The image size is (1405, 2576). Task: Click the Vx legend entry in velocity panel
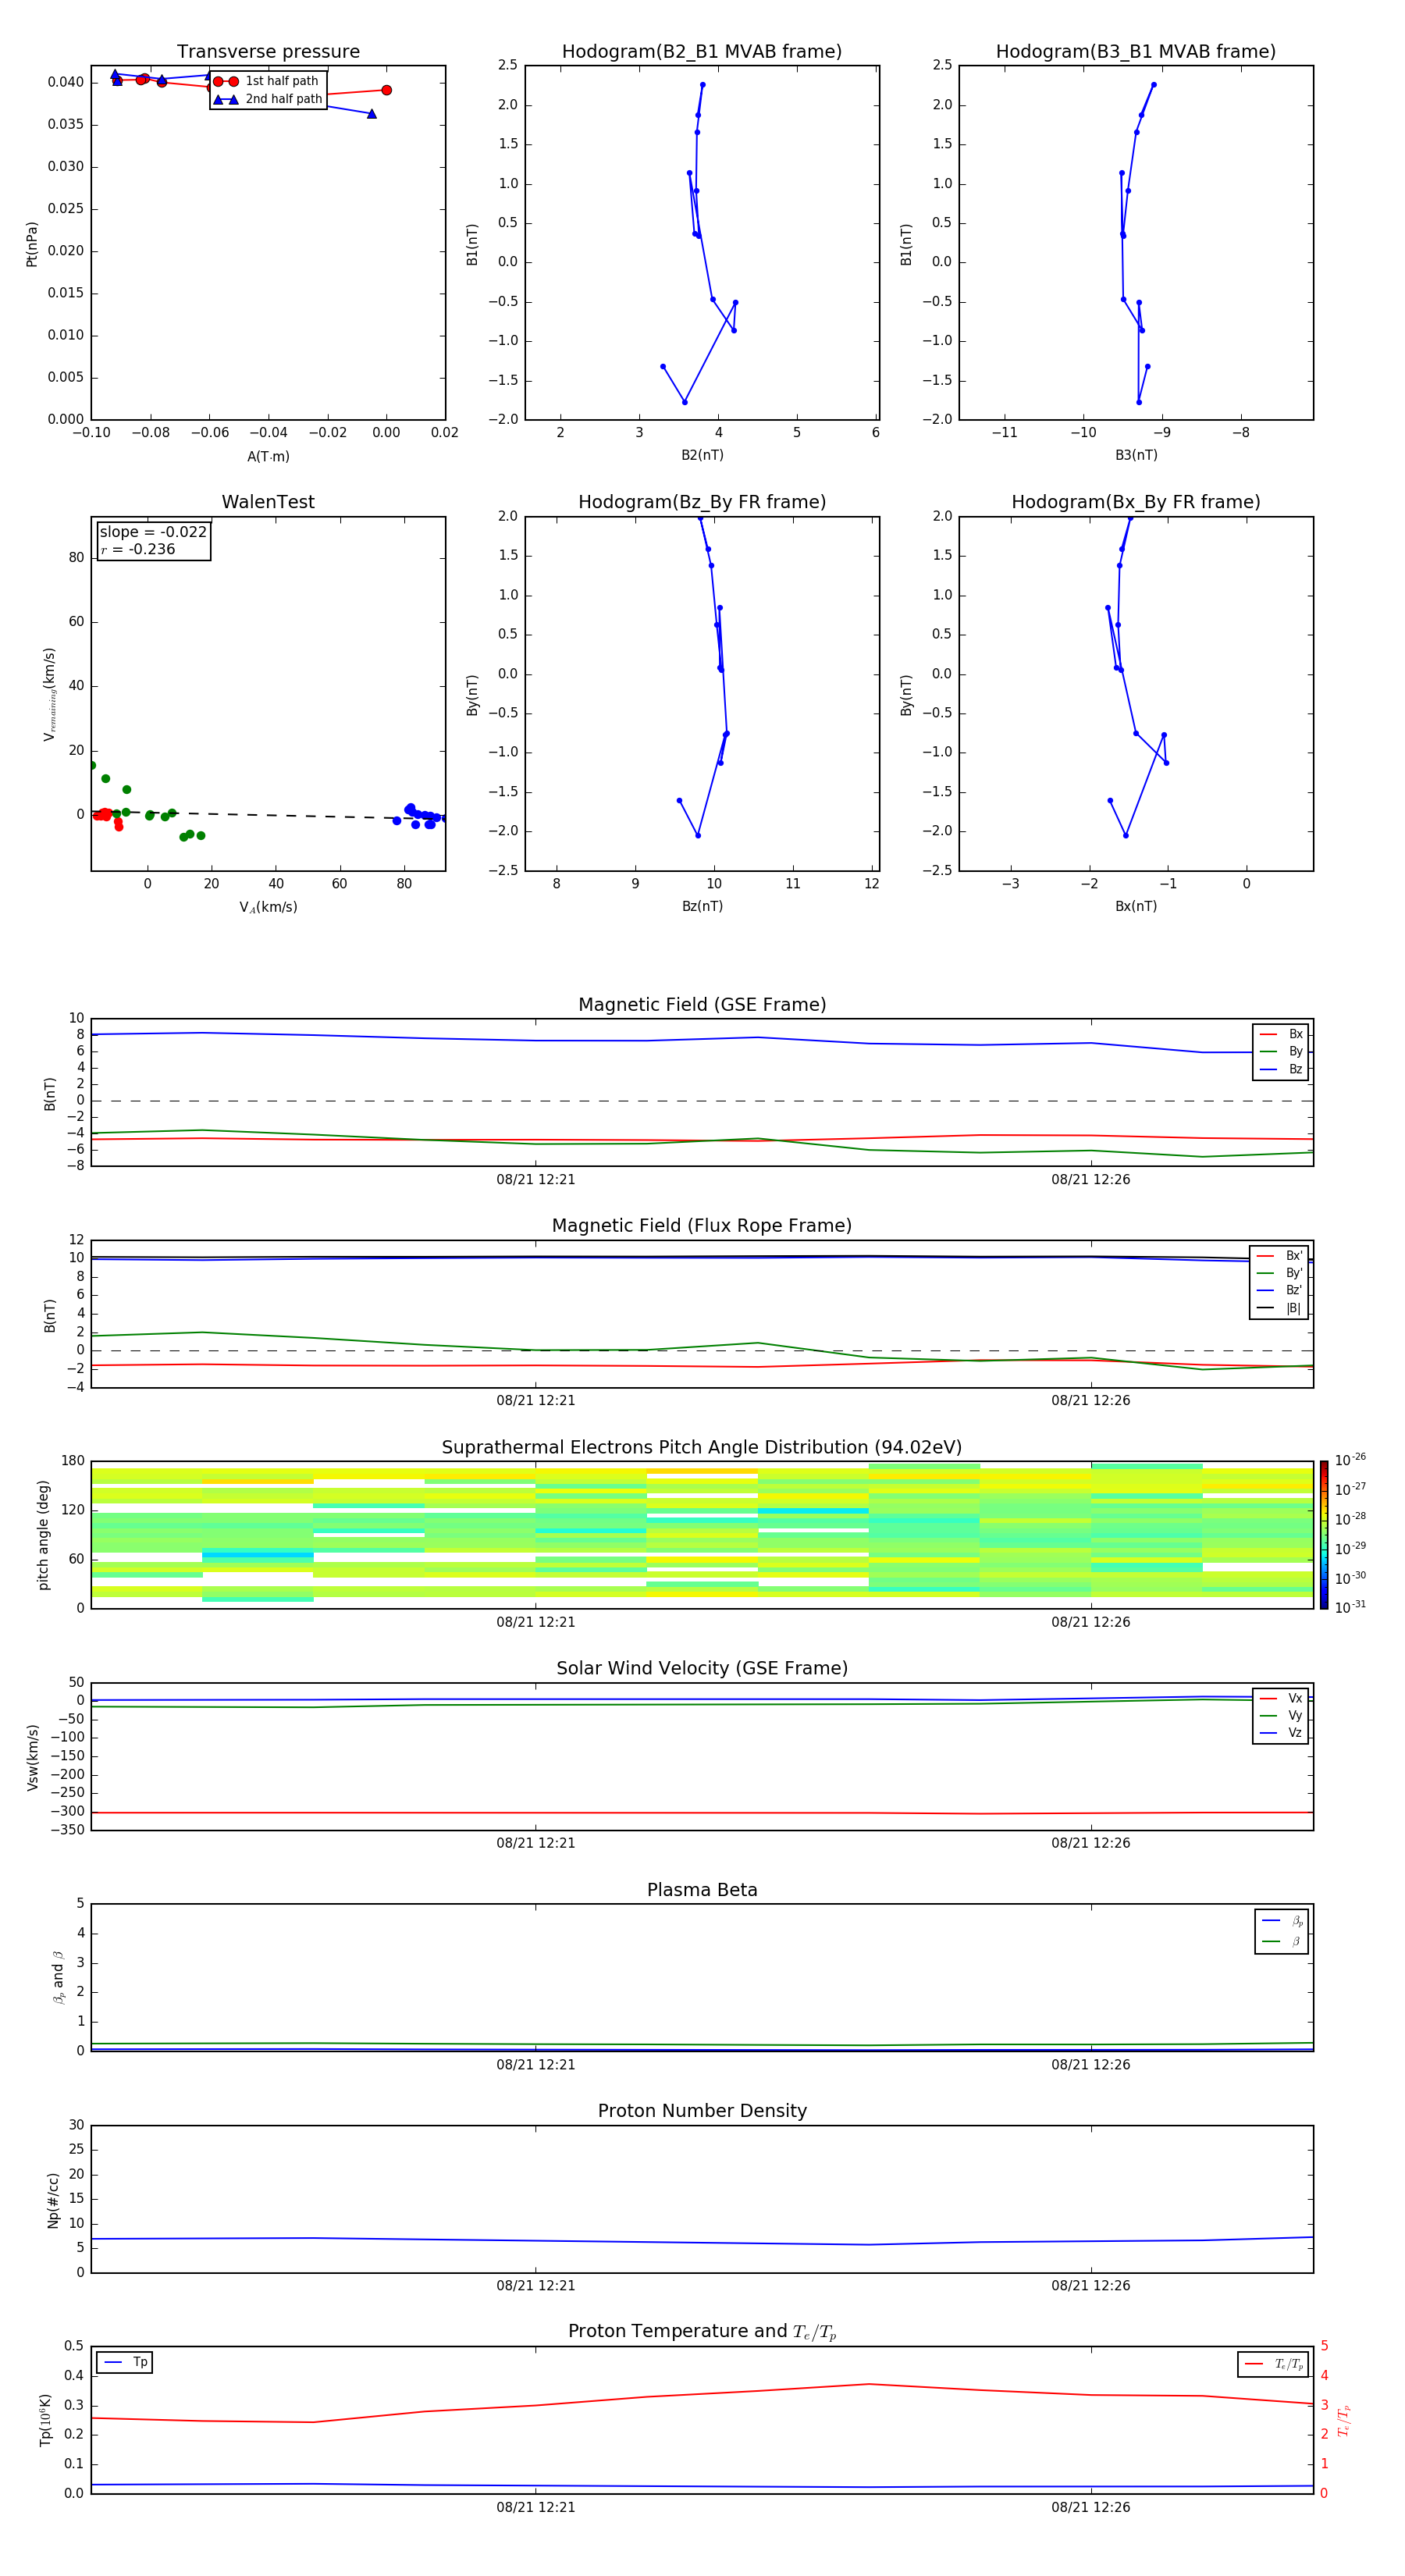1281,1698
